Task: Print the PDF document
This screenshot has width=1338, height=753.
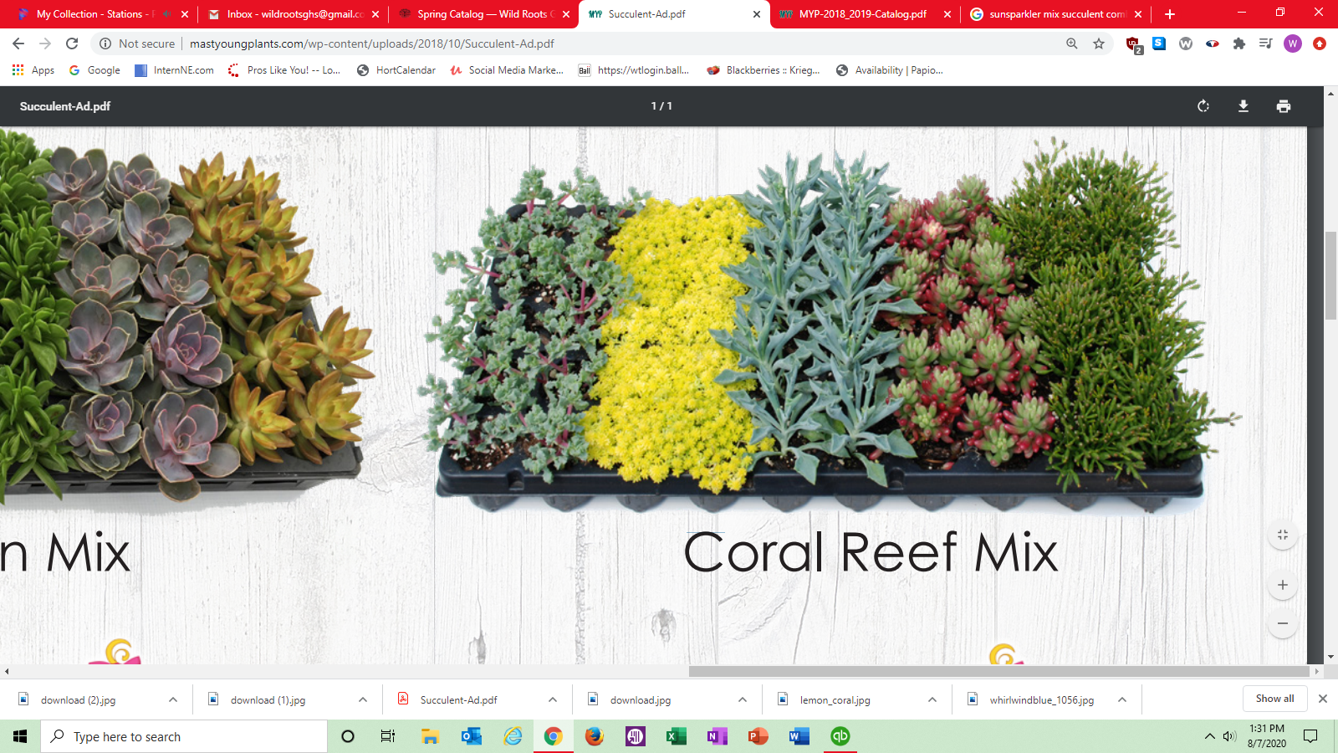Action: [x=1284, y=106]
